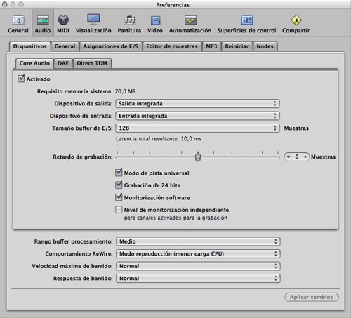Open the General preferences icon
This screenshot has height=318, width=351.
[18, 21]
